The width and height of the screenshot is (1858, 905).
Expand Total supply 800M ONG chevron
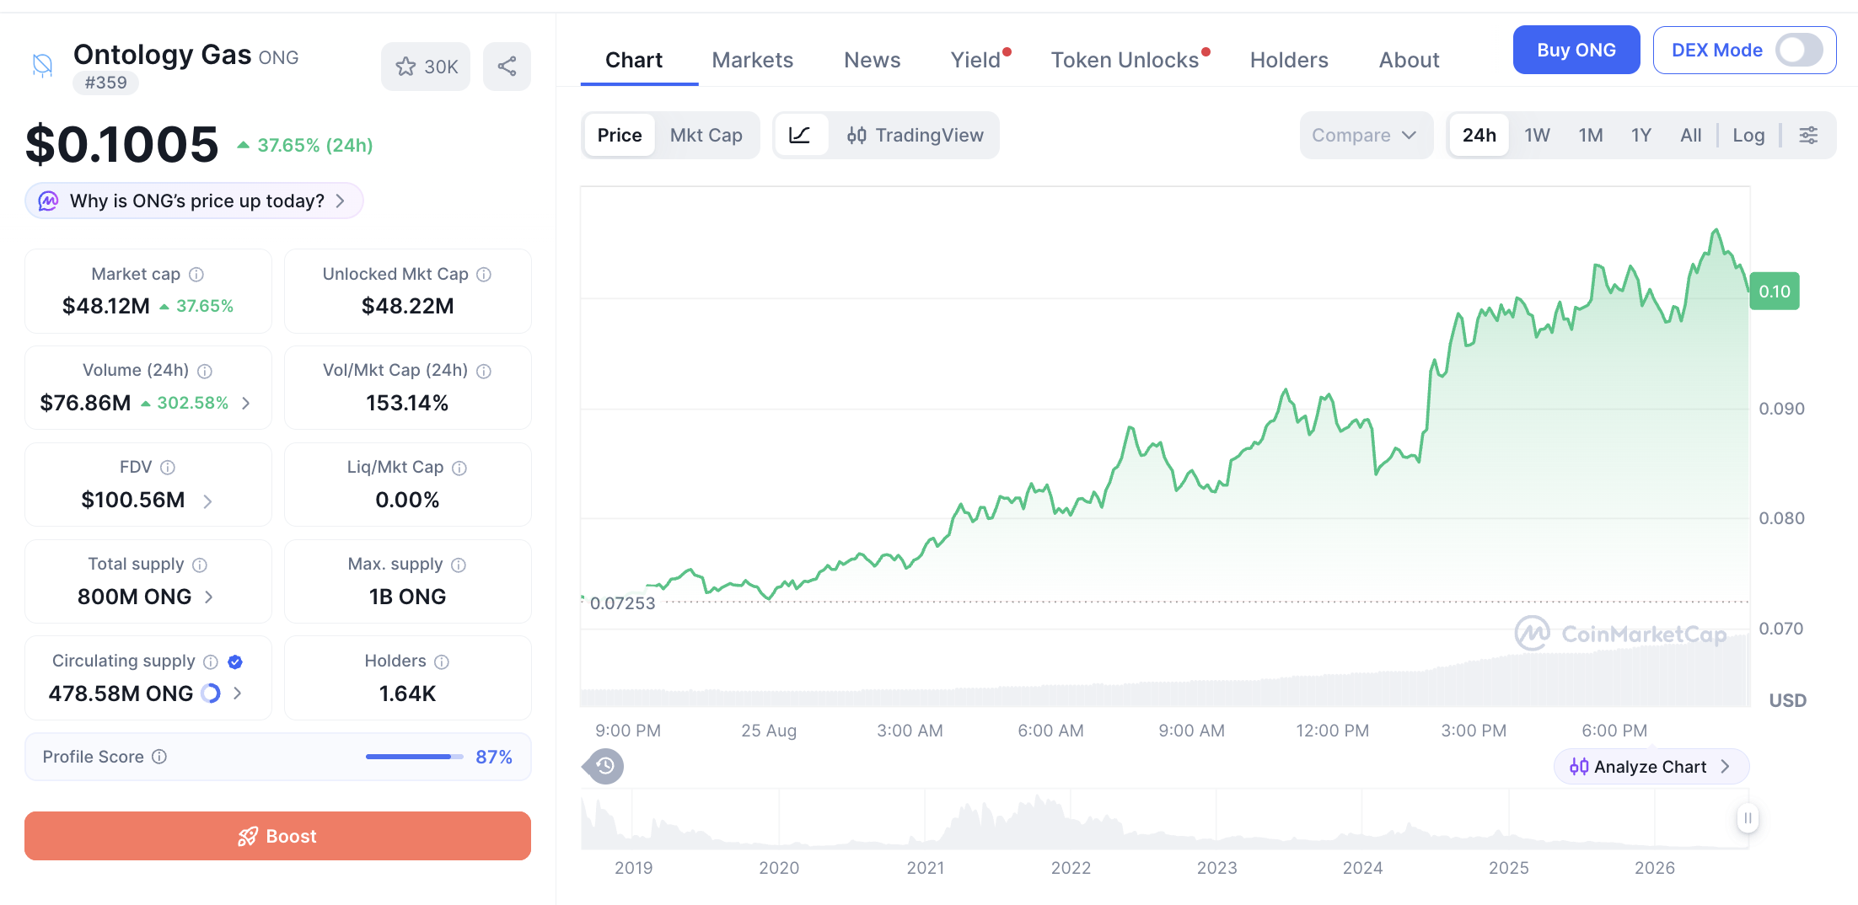click(x=208, y=597)
